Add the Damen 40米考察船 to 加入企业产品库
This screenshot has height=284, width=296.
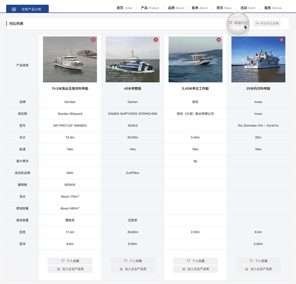(133, 269)
